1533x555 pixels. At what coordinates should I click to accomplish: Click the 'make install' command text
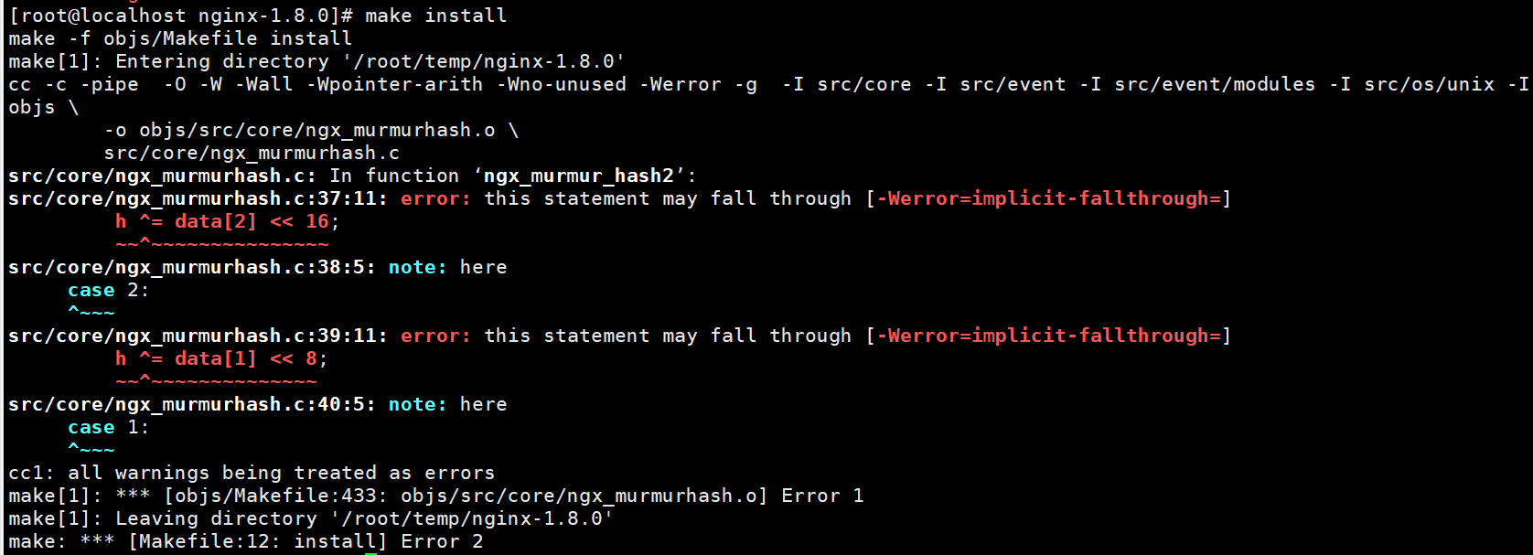pyautogui.click(x=435, y=16)
